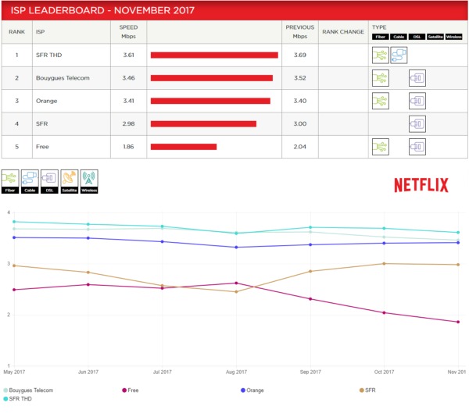
Task: Click the SFR data point for Oct 2017
Action: pyautogui.click(x=384, y=264)
